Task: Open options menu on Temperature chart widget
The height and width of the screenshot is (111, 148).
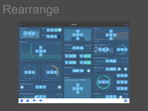Action: click(41, 51)
